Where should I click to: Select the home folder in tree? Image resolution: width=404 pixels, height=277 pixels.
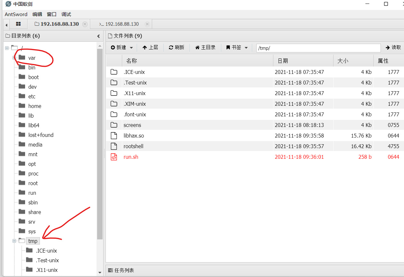tap(35, 106)
